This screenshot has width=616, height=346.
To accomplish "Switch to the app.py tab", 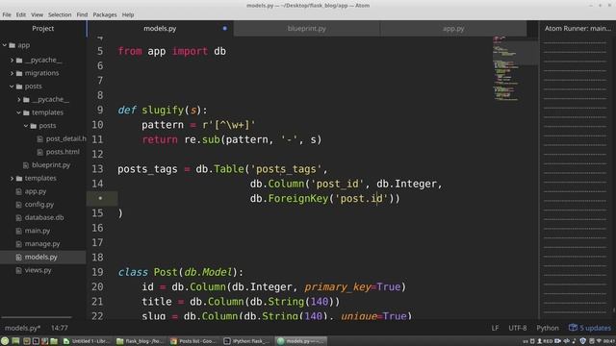I will (453, 28).
